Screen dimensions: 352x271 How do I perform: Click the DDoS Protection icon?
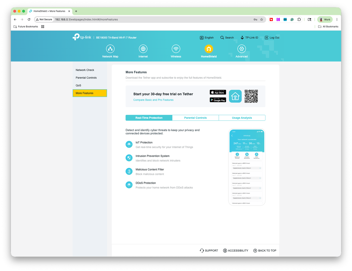point(129,185)
